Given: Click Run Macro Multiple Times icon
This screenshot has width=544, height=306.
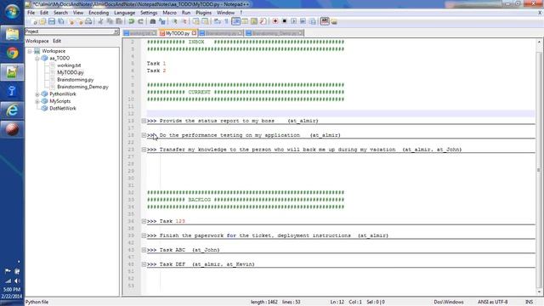Looking at the screenshot, I should (x=303, y=21).
